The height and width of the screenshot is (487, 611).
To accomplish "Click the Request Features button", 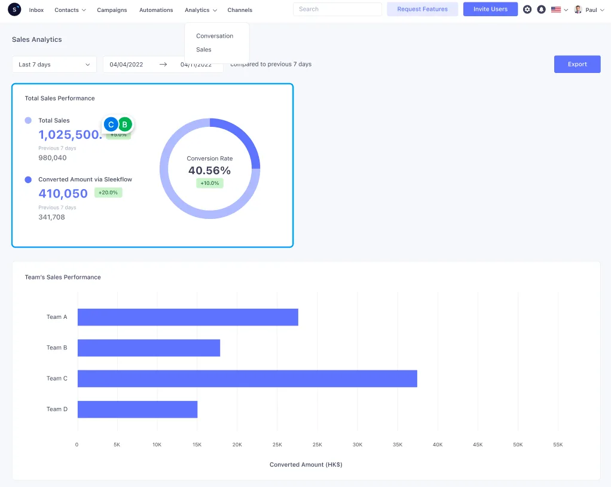I will coord(422,9).
